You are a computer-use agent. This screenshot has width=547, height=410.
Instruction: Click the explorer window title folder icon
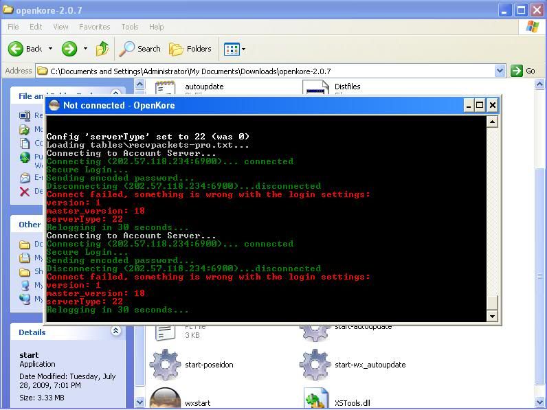[8, 10]
